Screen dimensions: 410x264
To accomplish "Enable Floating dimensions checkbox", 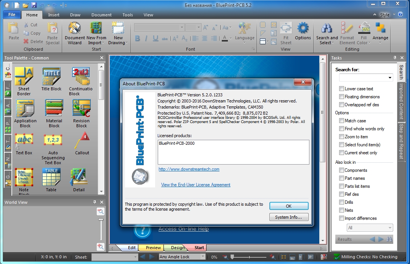I will pyautogui.click(x=341, y=97).
